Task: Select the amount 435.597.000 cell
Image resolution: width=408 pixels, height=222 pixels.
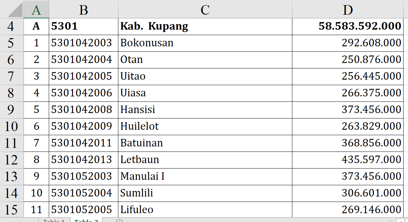Action: 348,160
